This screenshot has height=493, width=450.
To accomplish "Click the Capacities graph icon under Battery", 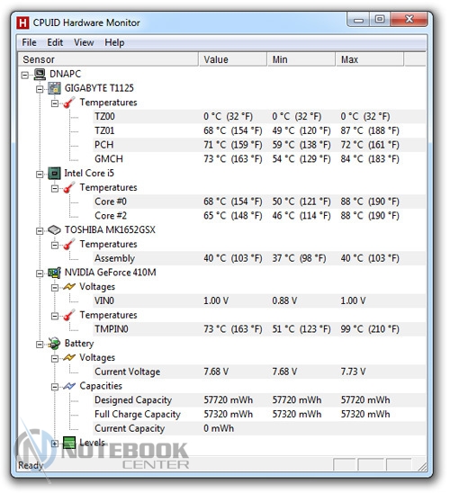I will point(69,386).
